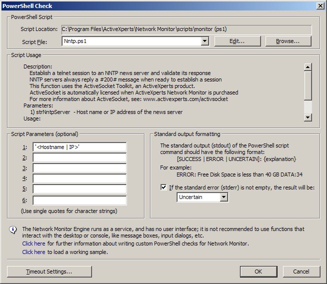Focus script parameter 2 field

point(79,157)
